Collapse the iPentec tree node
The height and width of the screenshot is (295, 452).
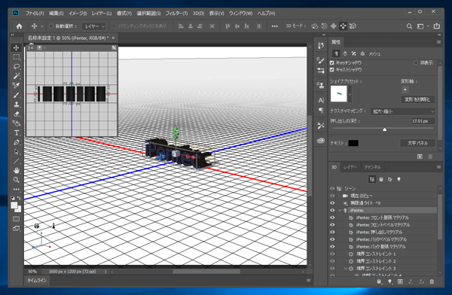pos(340,210)
